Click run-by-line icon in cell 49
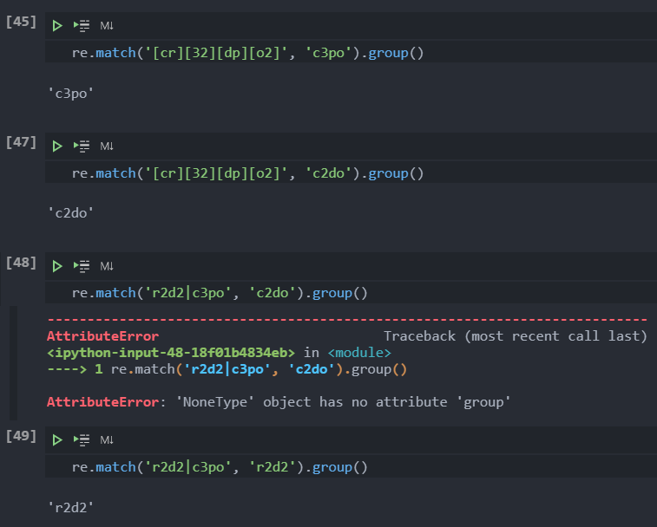The height and width of the screenshot is (527, 657). click(82, 440)
